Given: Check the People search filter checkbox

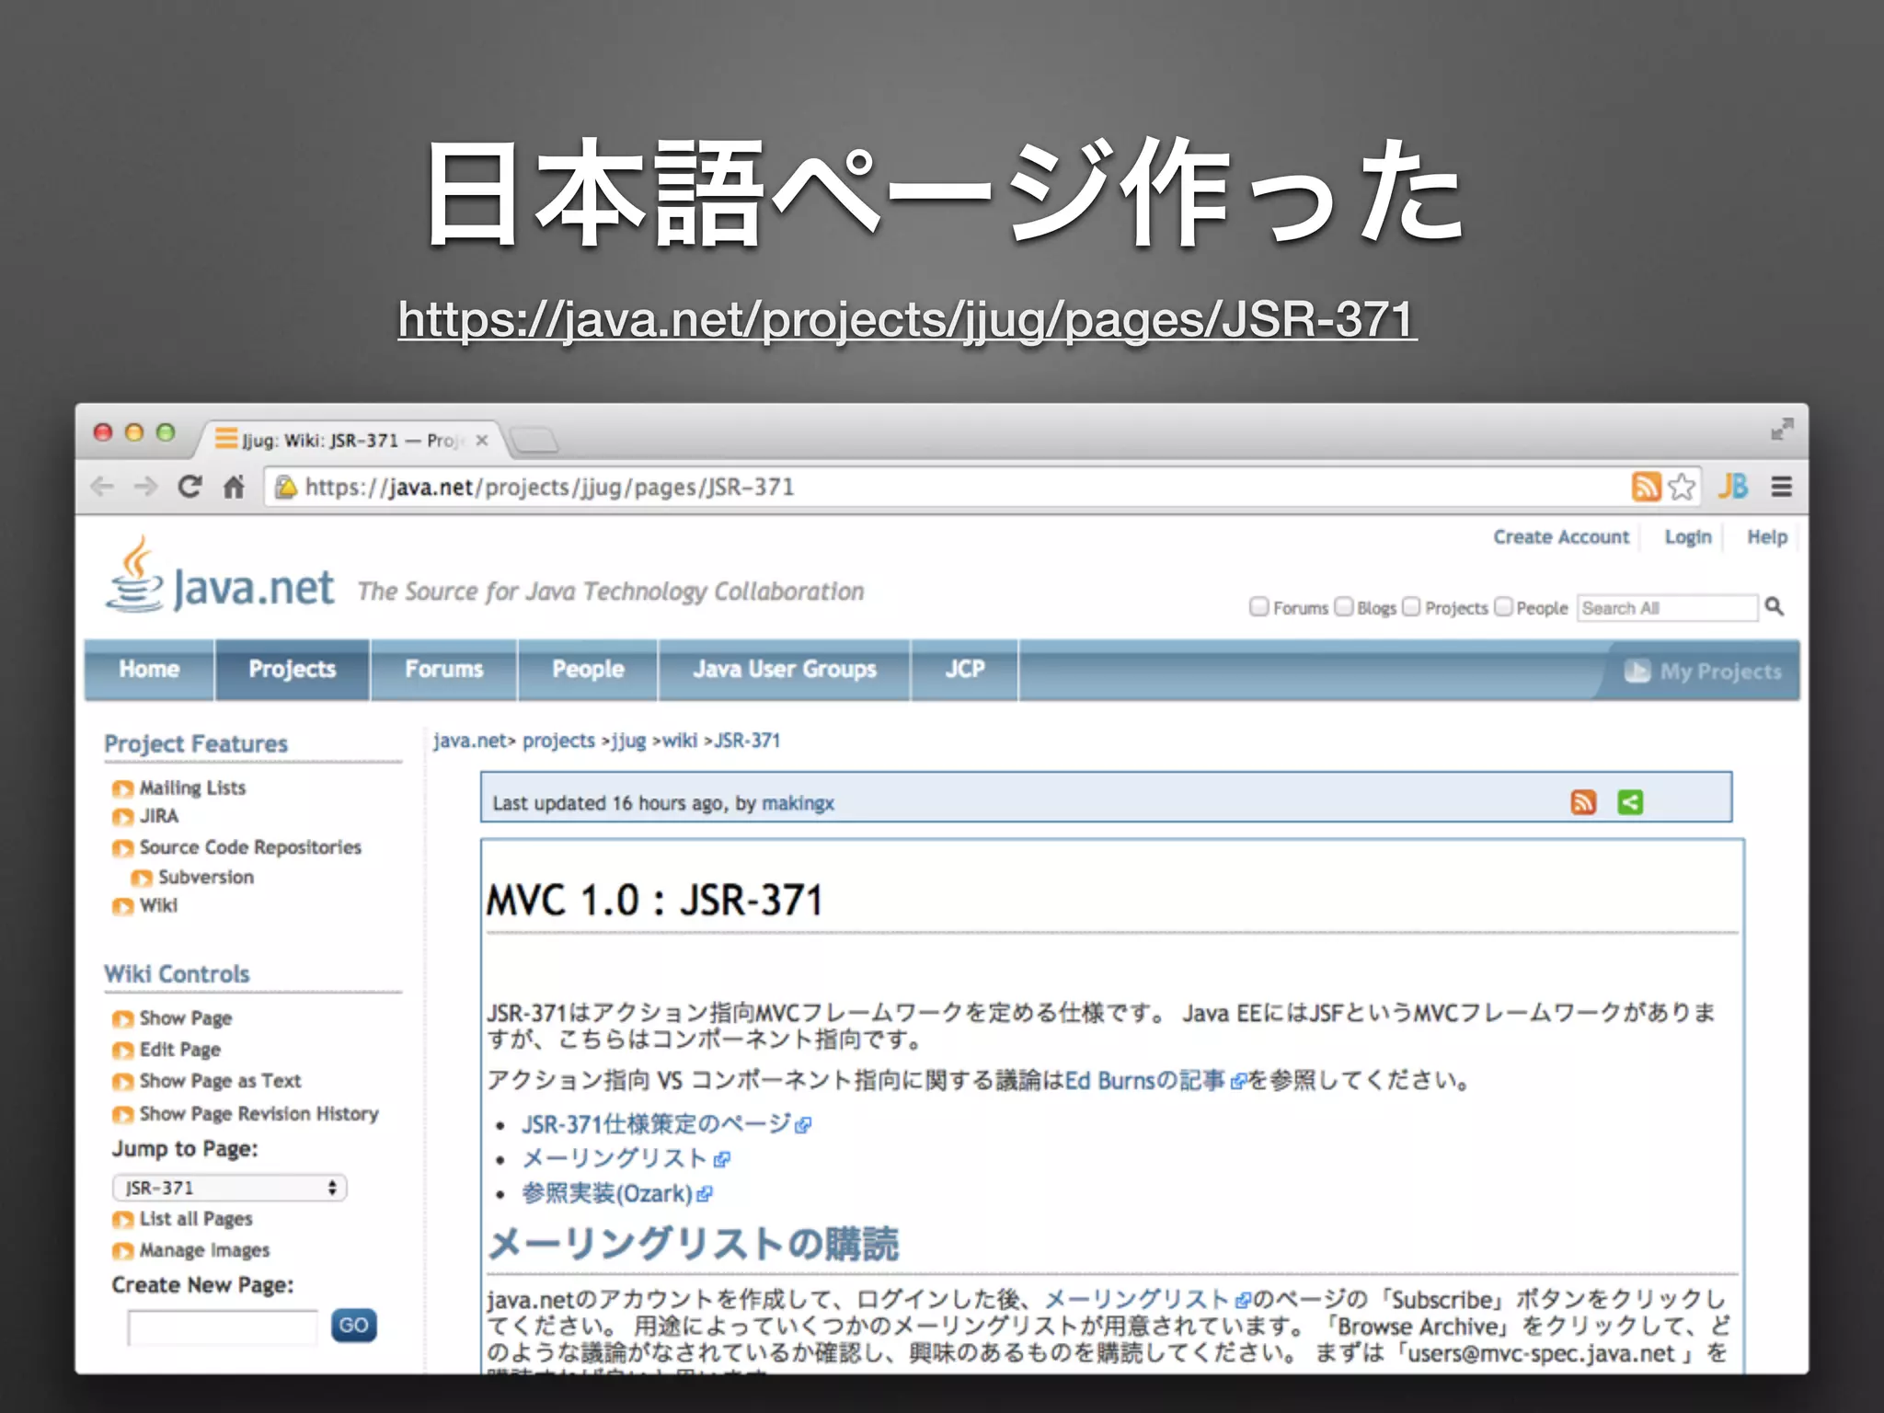Looking at the screenshot, I should tap(1503, 606).
